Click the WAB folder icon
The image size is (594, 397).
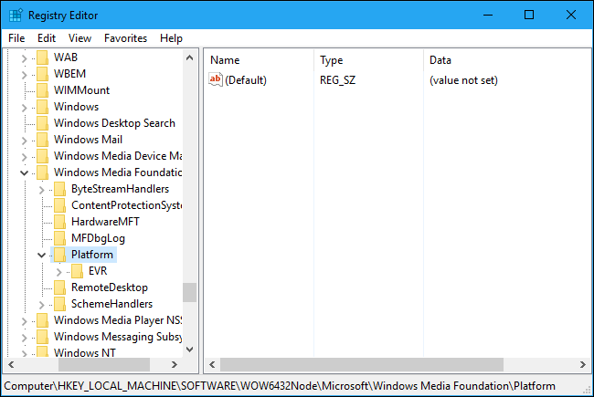42,57
